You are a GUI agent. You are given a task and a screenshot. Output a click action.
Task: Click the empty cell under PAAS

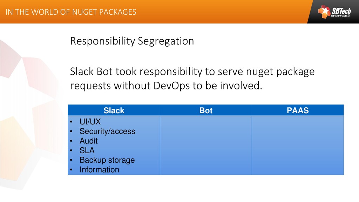click(298, 145)
